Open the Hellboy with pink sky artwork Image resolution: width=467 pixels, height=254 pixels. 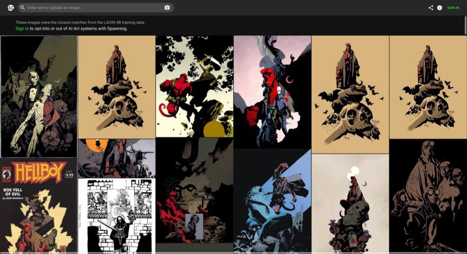272,92
